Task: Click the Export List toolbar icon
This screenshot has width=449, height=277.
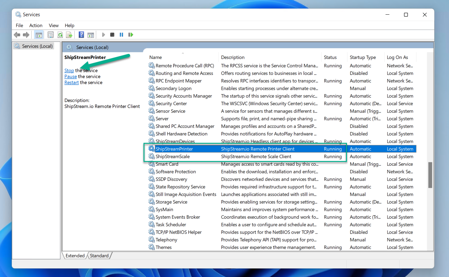Action: 69,35
